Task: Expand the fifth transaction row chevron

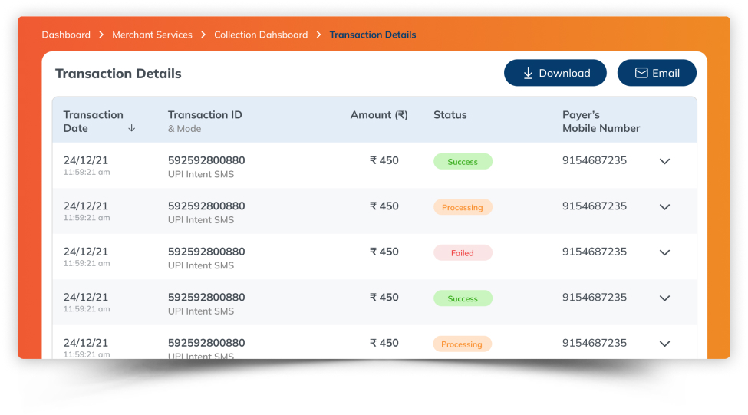Action: (664, 344)
